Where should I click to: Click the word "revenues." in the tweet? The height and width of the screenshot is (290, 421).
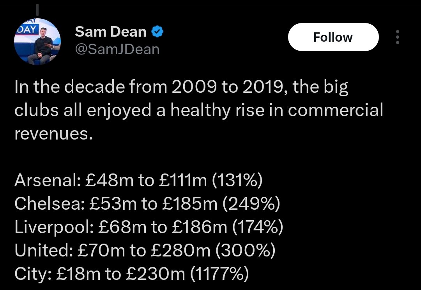[54, 134]
